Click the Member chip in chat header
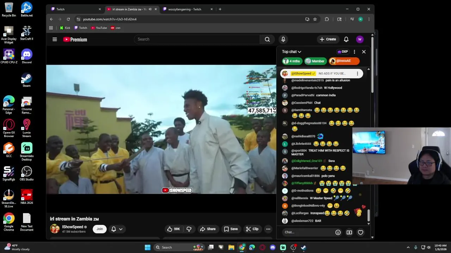The image size is (451, 253). click(x=315, y=61)
